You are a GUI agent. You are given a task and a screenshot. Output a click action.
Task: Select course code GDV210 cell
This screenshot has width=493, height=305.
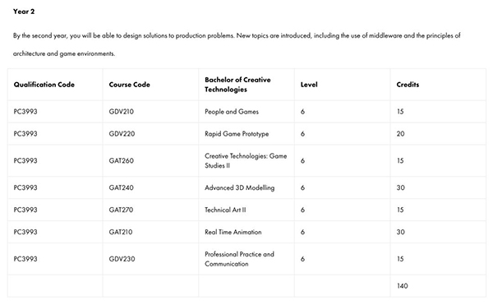click(x=122, y=112)
